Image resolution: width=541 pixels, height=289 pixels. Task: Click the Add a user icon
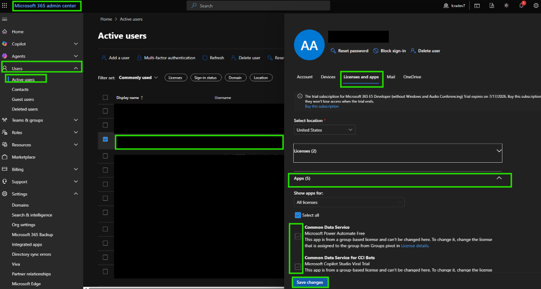pyautogui.click(x=104, y=58)
